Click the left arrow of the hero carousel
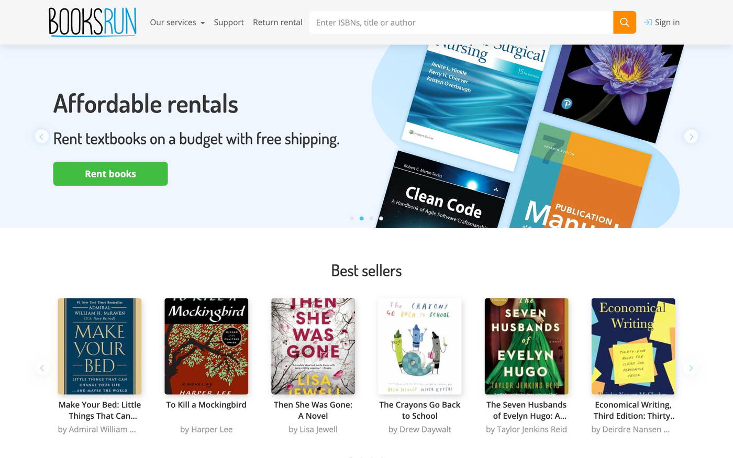 pyautogui.click(x=41, y=136)
